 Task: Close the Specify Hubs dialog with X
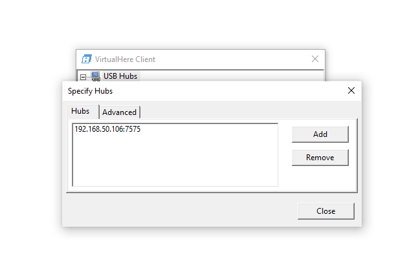point(351,91)
